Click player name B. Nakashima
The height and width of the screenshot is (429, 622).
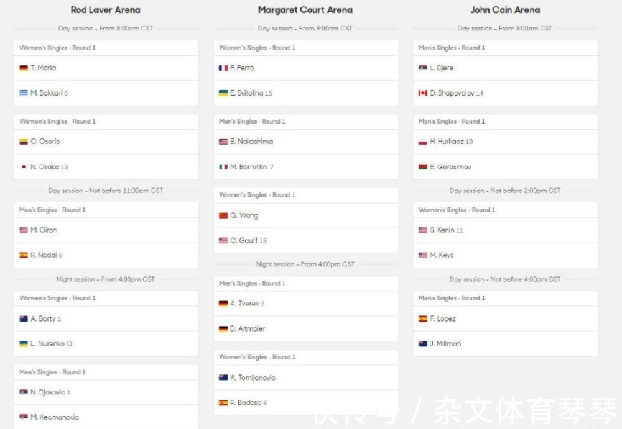(x=251, y=142)
